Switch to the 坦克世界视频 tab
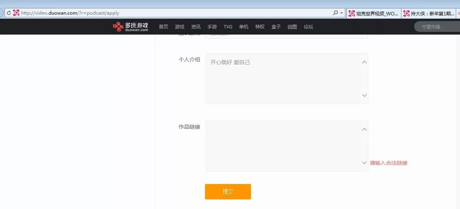Image resolution: width=460 pixels, height=209 pixels. coord(374,13)
